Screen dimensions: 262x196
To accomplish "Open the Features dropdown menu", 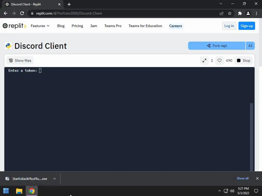I will [x=40, y=26].
